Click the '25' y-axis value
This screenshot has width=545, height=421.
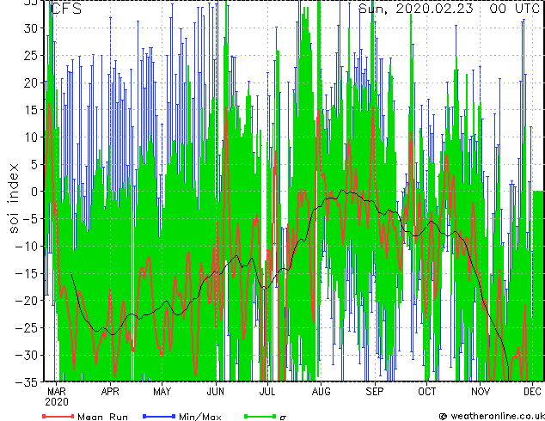pos(31,56)
